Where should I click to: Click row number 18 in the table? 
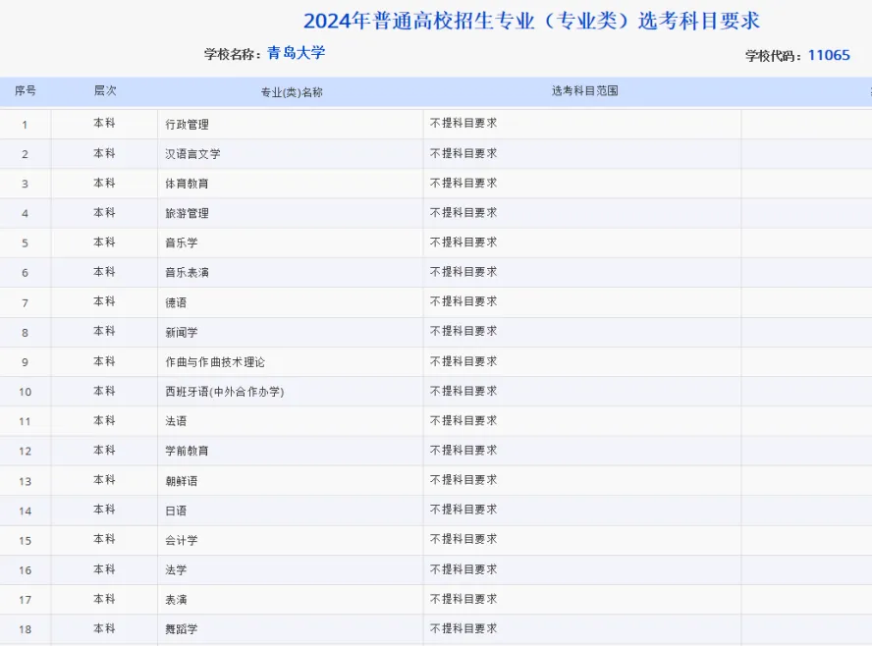click(25, 629)
